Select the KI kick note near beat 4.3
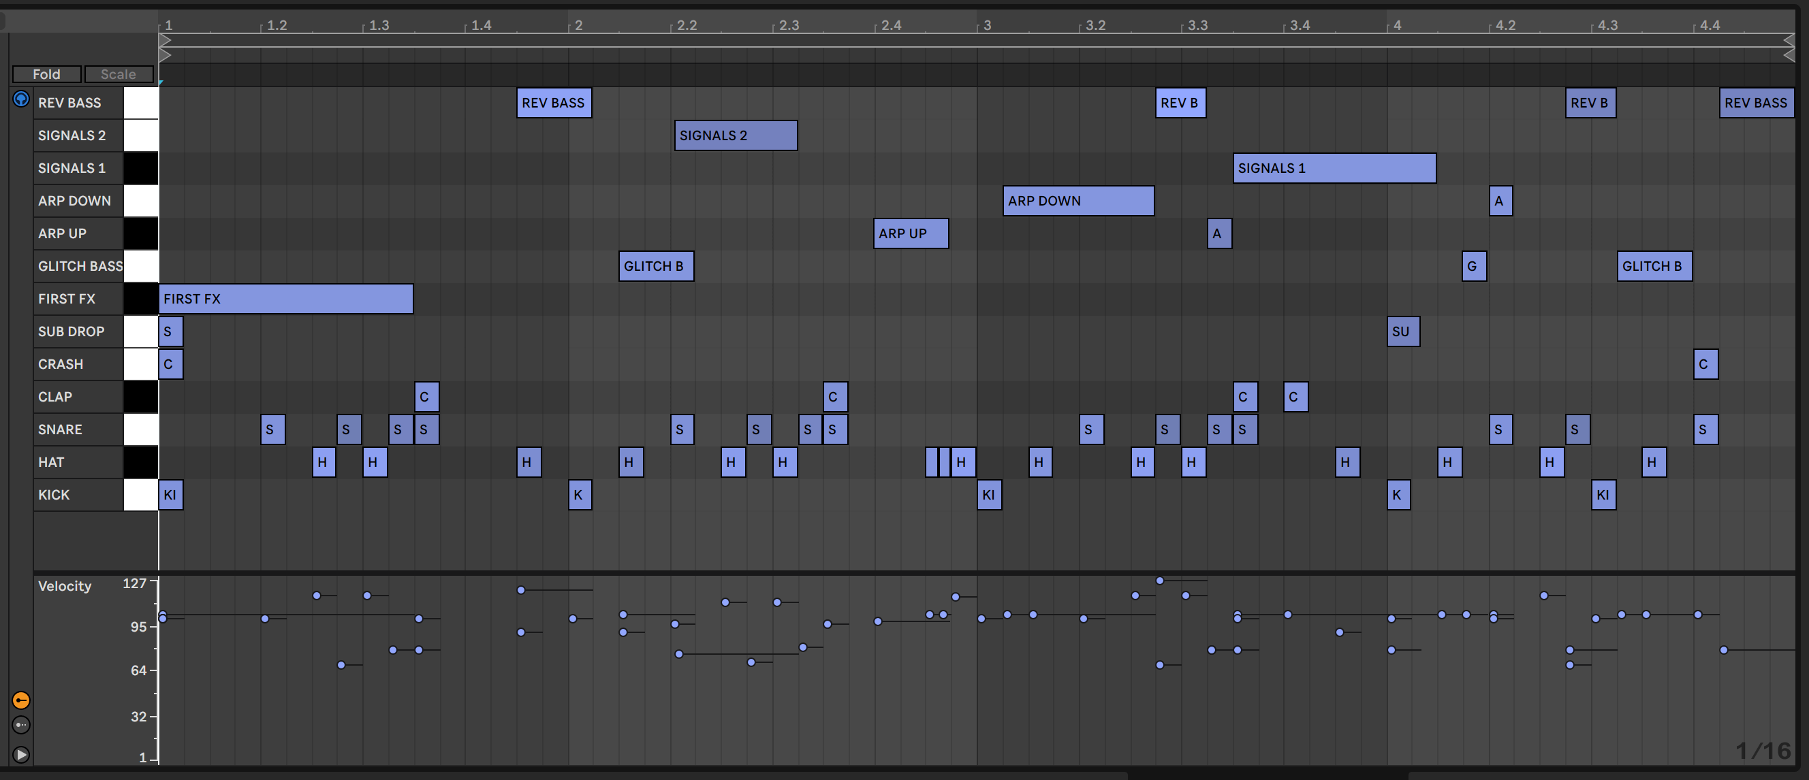 tap(1604, 495)
